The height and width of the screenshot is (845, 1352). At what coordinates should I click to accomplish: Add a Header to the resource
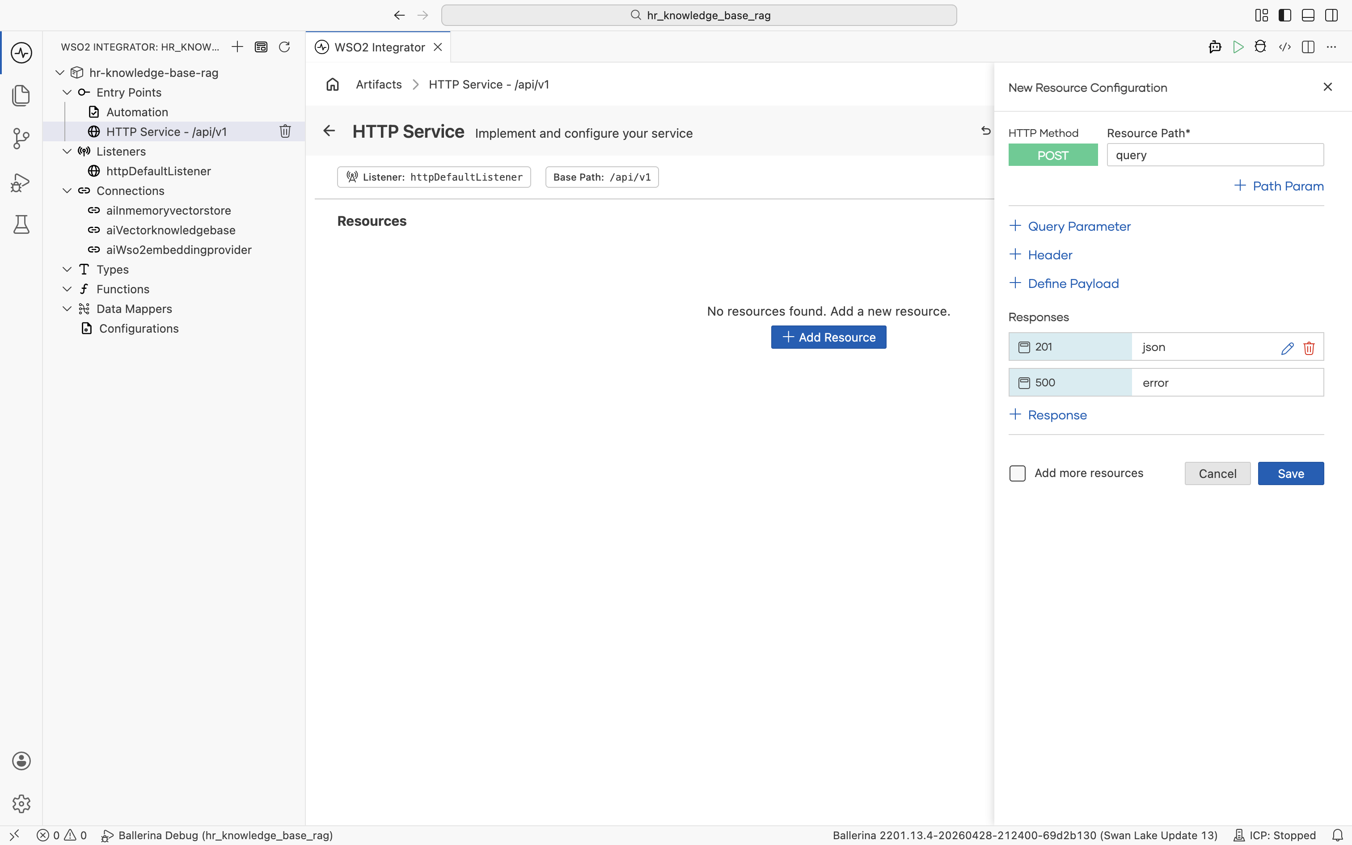[x=1041, y=255]
